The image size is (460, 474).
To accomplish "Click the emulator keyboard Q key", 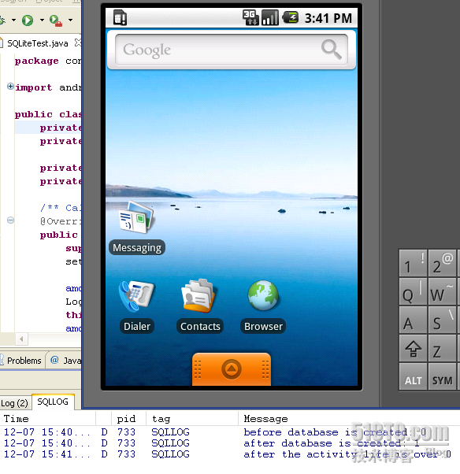I will (x=413, y=291).
